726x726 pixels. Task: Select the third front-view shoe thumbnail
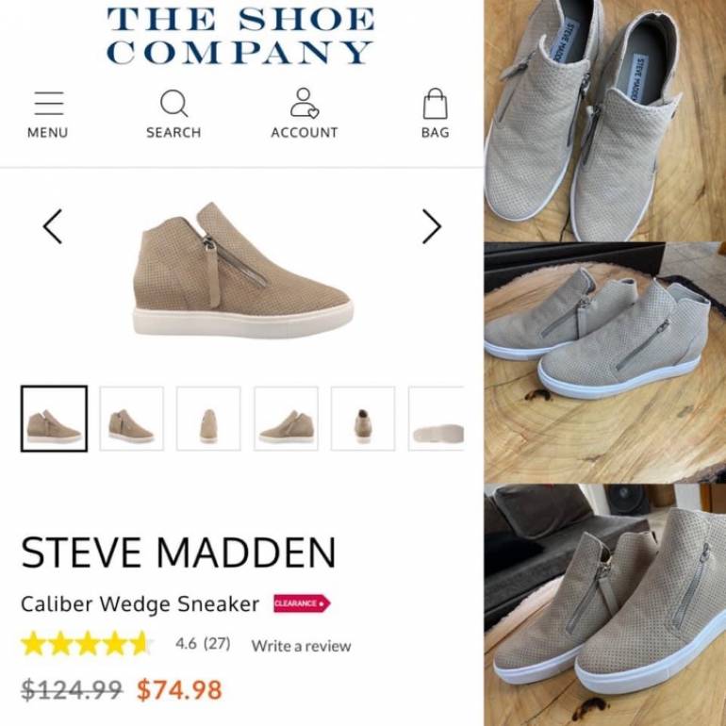point(208,419)
